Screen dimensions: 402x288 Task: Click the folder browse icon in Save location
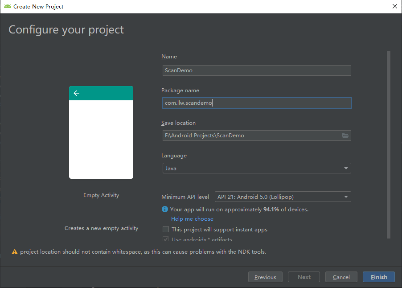(x=345, y=136)
